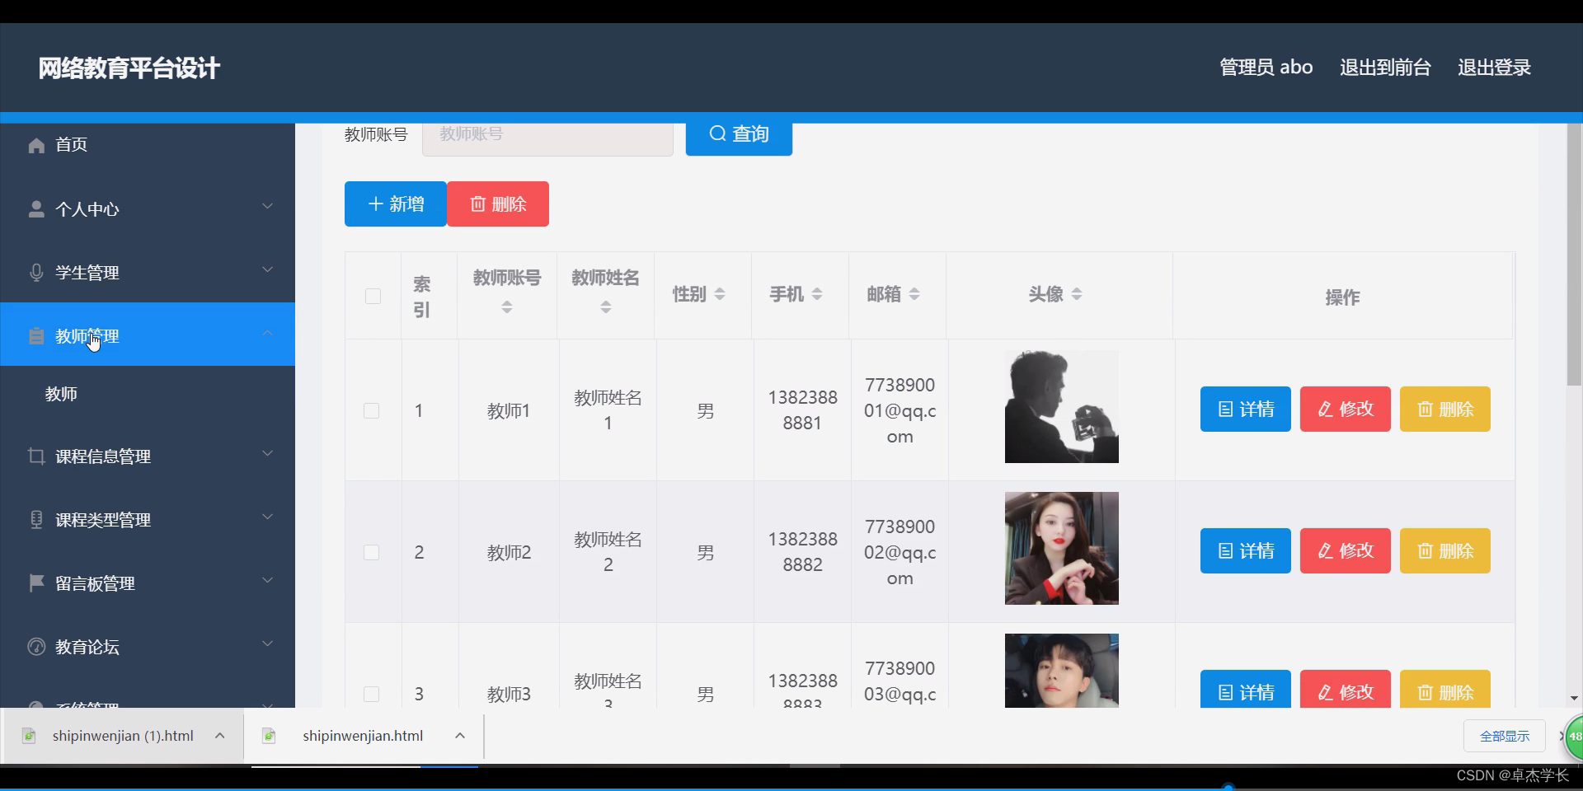Collapse the 教师管理 sidebar menu

(x=267, y=333)
